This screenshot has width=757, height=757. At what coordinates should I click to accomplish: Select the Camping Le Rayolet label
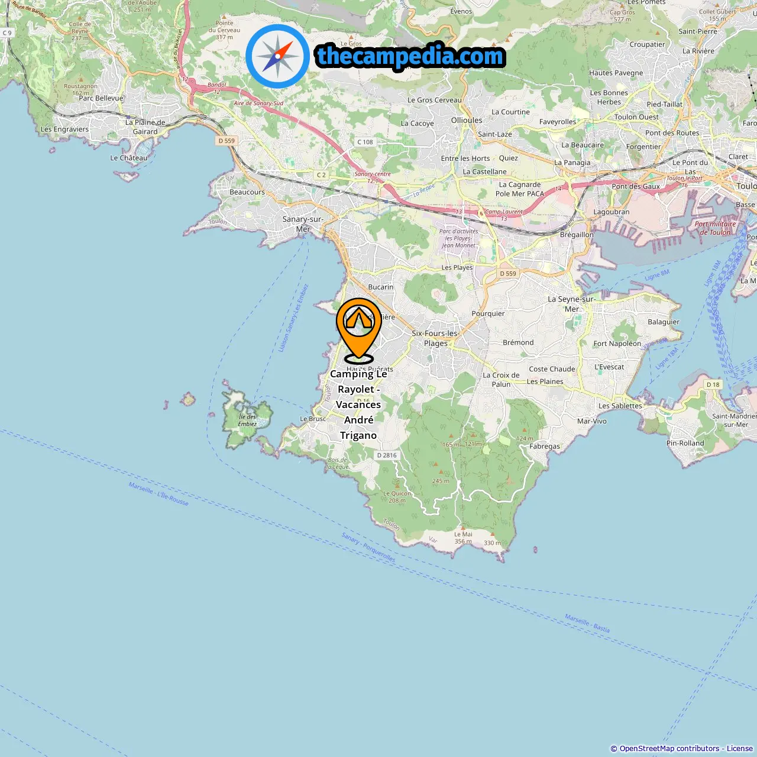pos(358,405)
